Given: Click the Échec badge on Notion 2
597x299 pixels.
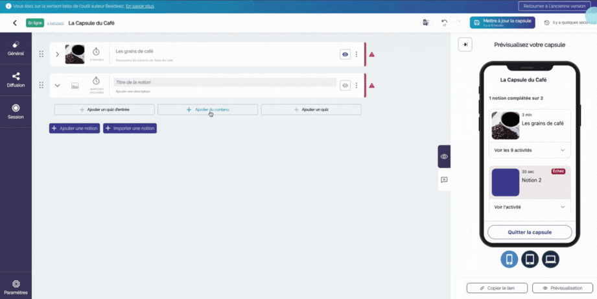Looking at the screenshot, I should pos(558,171).
